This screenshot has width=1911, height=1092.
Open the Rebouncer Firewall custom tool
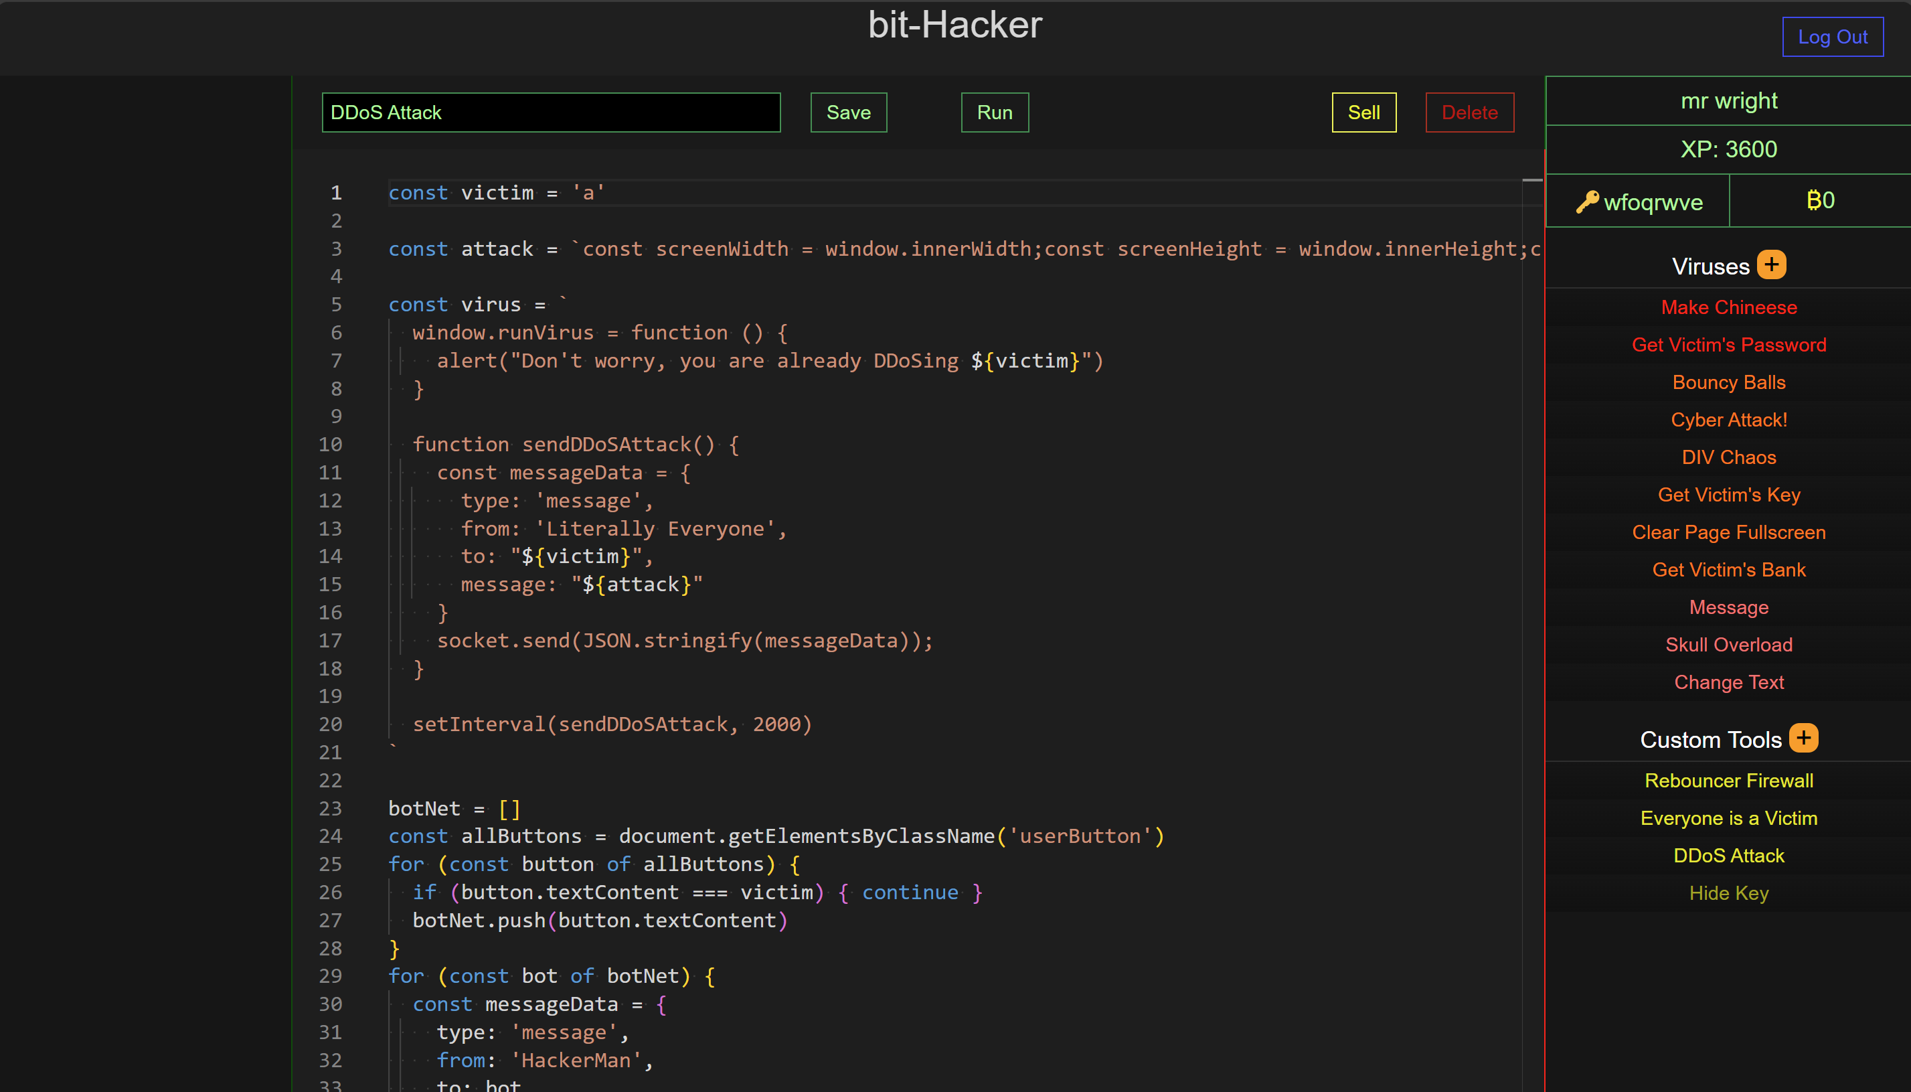point(1728,780)
